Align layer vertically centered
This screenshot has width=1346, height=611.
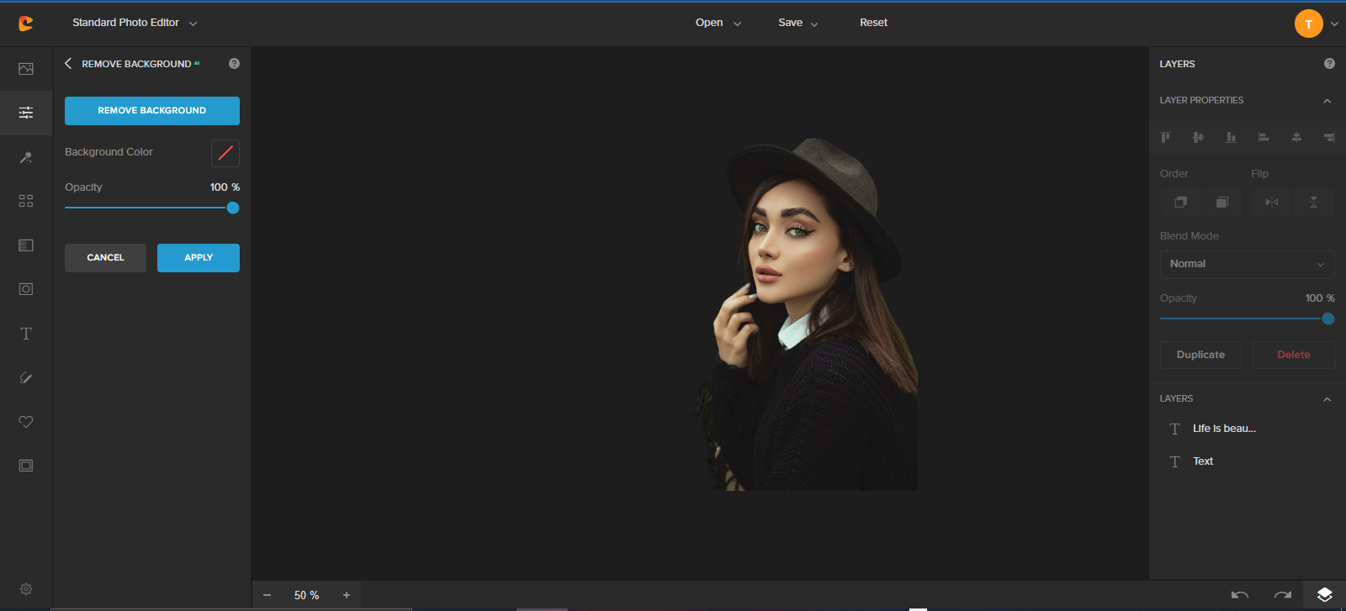(x=1198, y=137)
